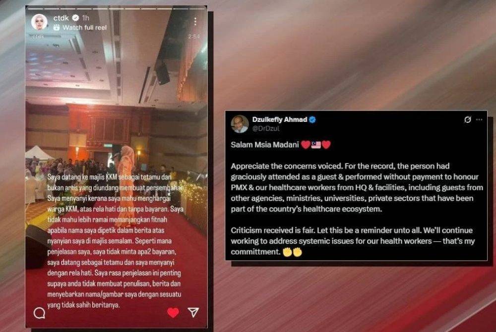Click the 1h story timestamp
496x332 pixels.
(85, 18)
